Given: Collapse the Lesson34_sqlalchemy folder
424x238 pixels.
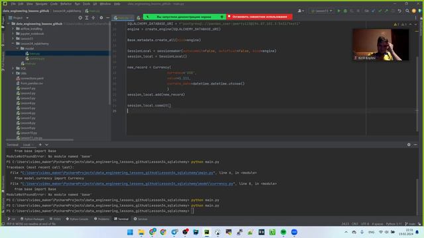Looking at the screenshot, I should (13, 44).
